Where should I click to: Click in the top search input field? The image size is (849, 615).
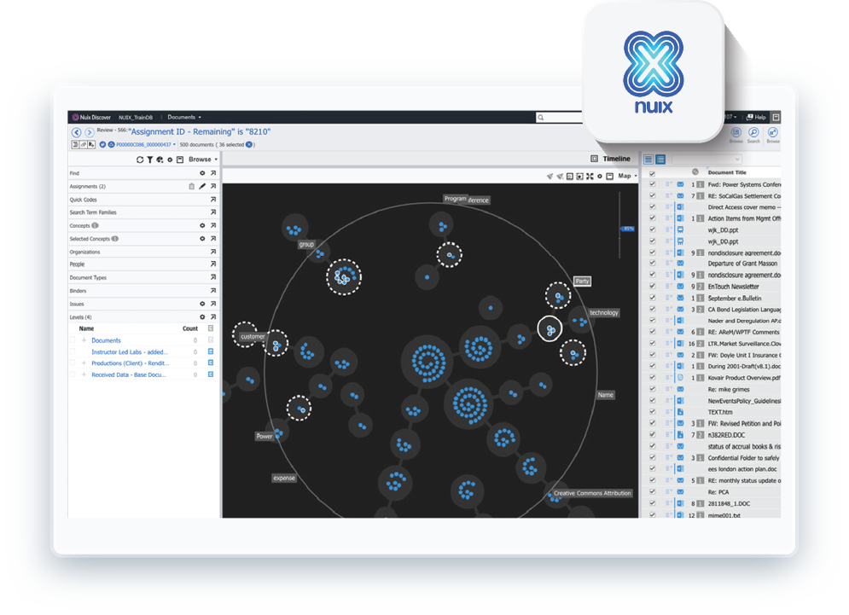[559, 118]
